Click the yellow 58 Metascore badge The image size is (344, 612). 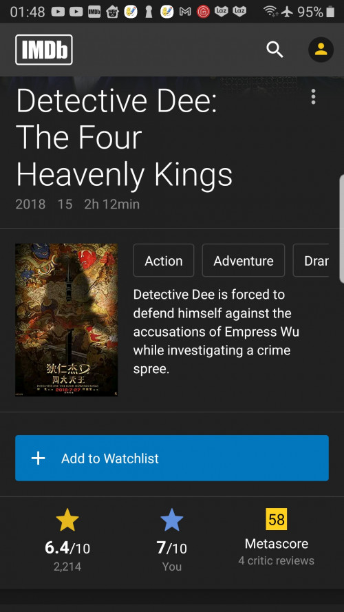tap(276, 519)
